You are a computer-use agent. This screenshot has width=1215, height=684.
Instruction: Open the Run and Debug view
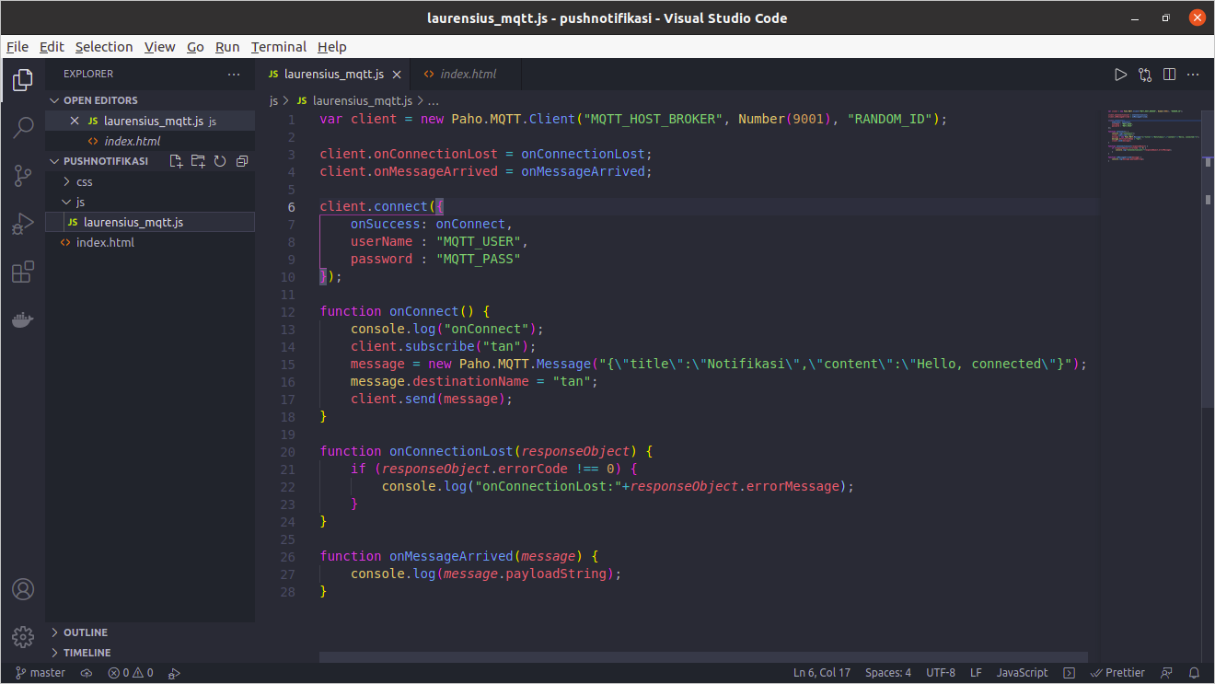point(23,224)
